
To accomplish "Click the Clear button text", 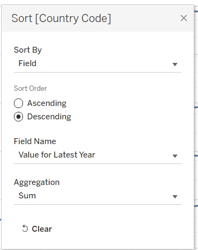I will (42, 229).
